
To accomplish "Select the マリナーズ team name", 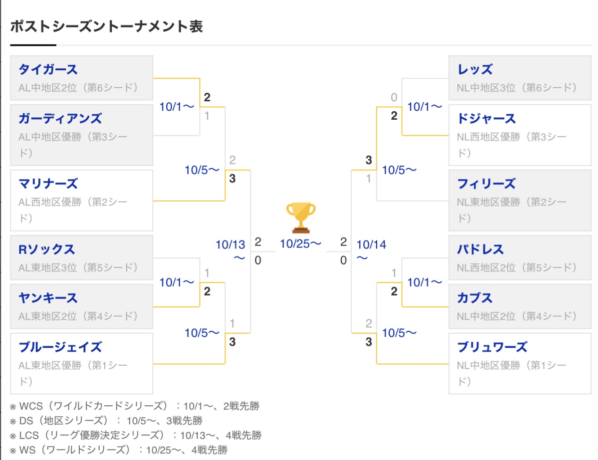I will (48, 184).
